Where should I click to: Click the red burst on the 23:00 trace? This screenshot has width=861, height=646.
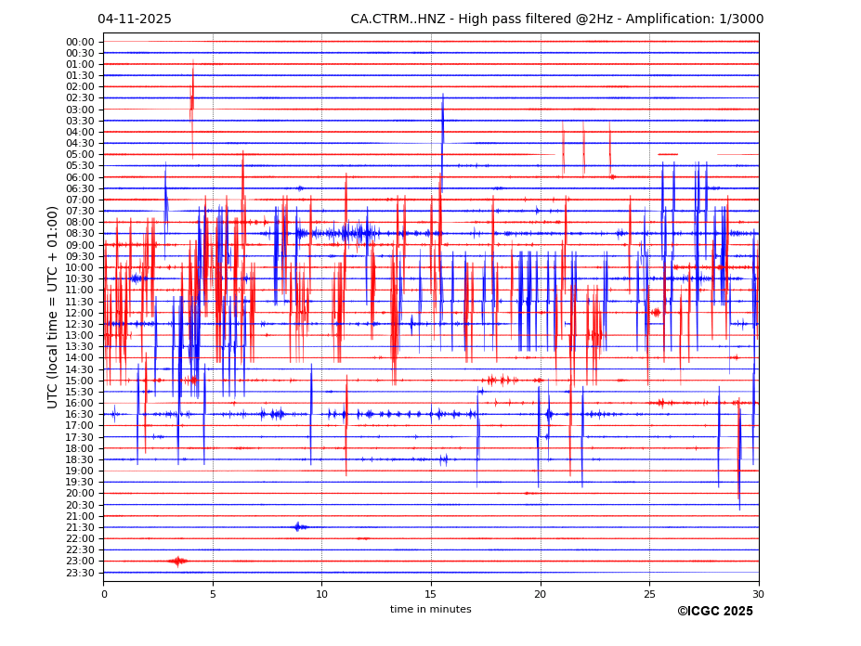pos(177,561)
